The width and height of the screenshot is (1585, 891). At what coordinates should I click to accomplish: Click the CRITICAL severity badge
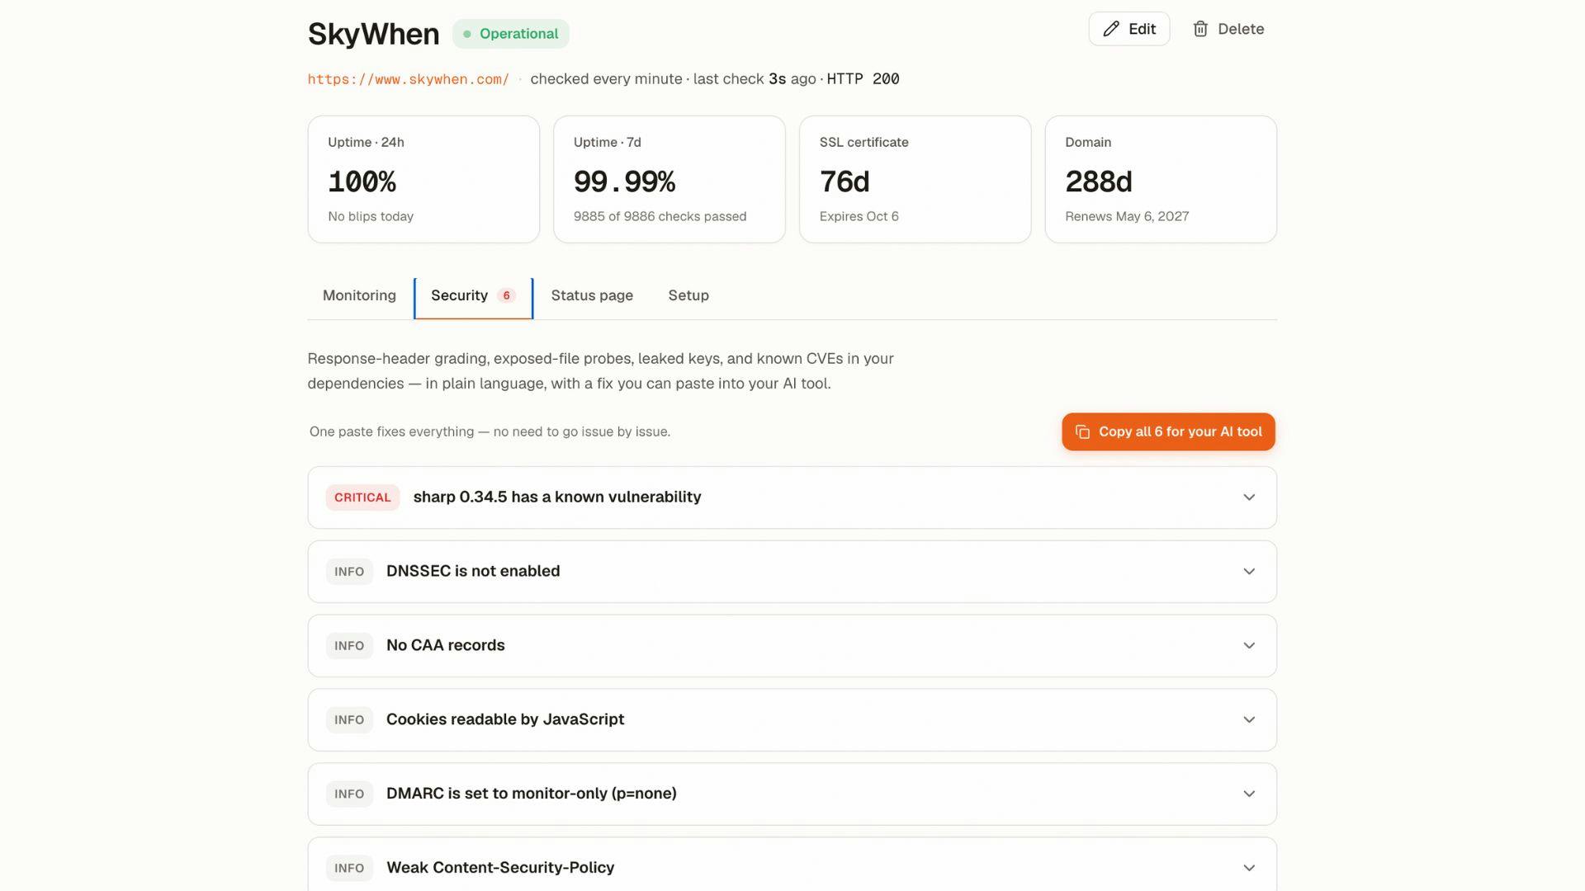pos(362,497)
